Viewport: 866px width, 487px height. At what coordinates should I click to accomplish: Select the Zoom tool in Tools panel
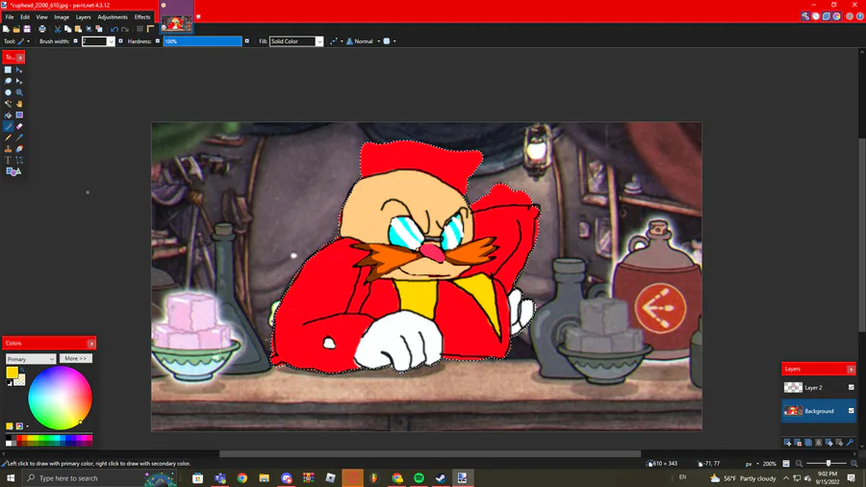[x=19, y=92]
